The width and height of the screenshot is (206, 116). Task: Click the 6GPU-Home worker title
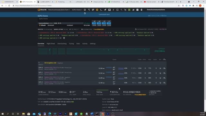43,16
